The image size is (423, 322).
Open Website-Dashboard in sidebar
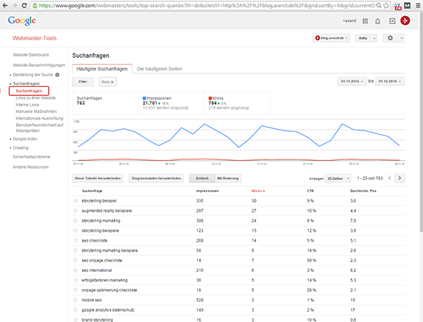click(x=31, y=55)
